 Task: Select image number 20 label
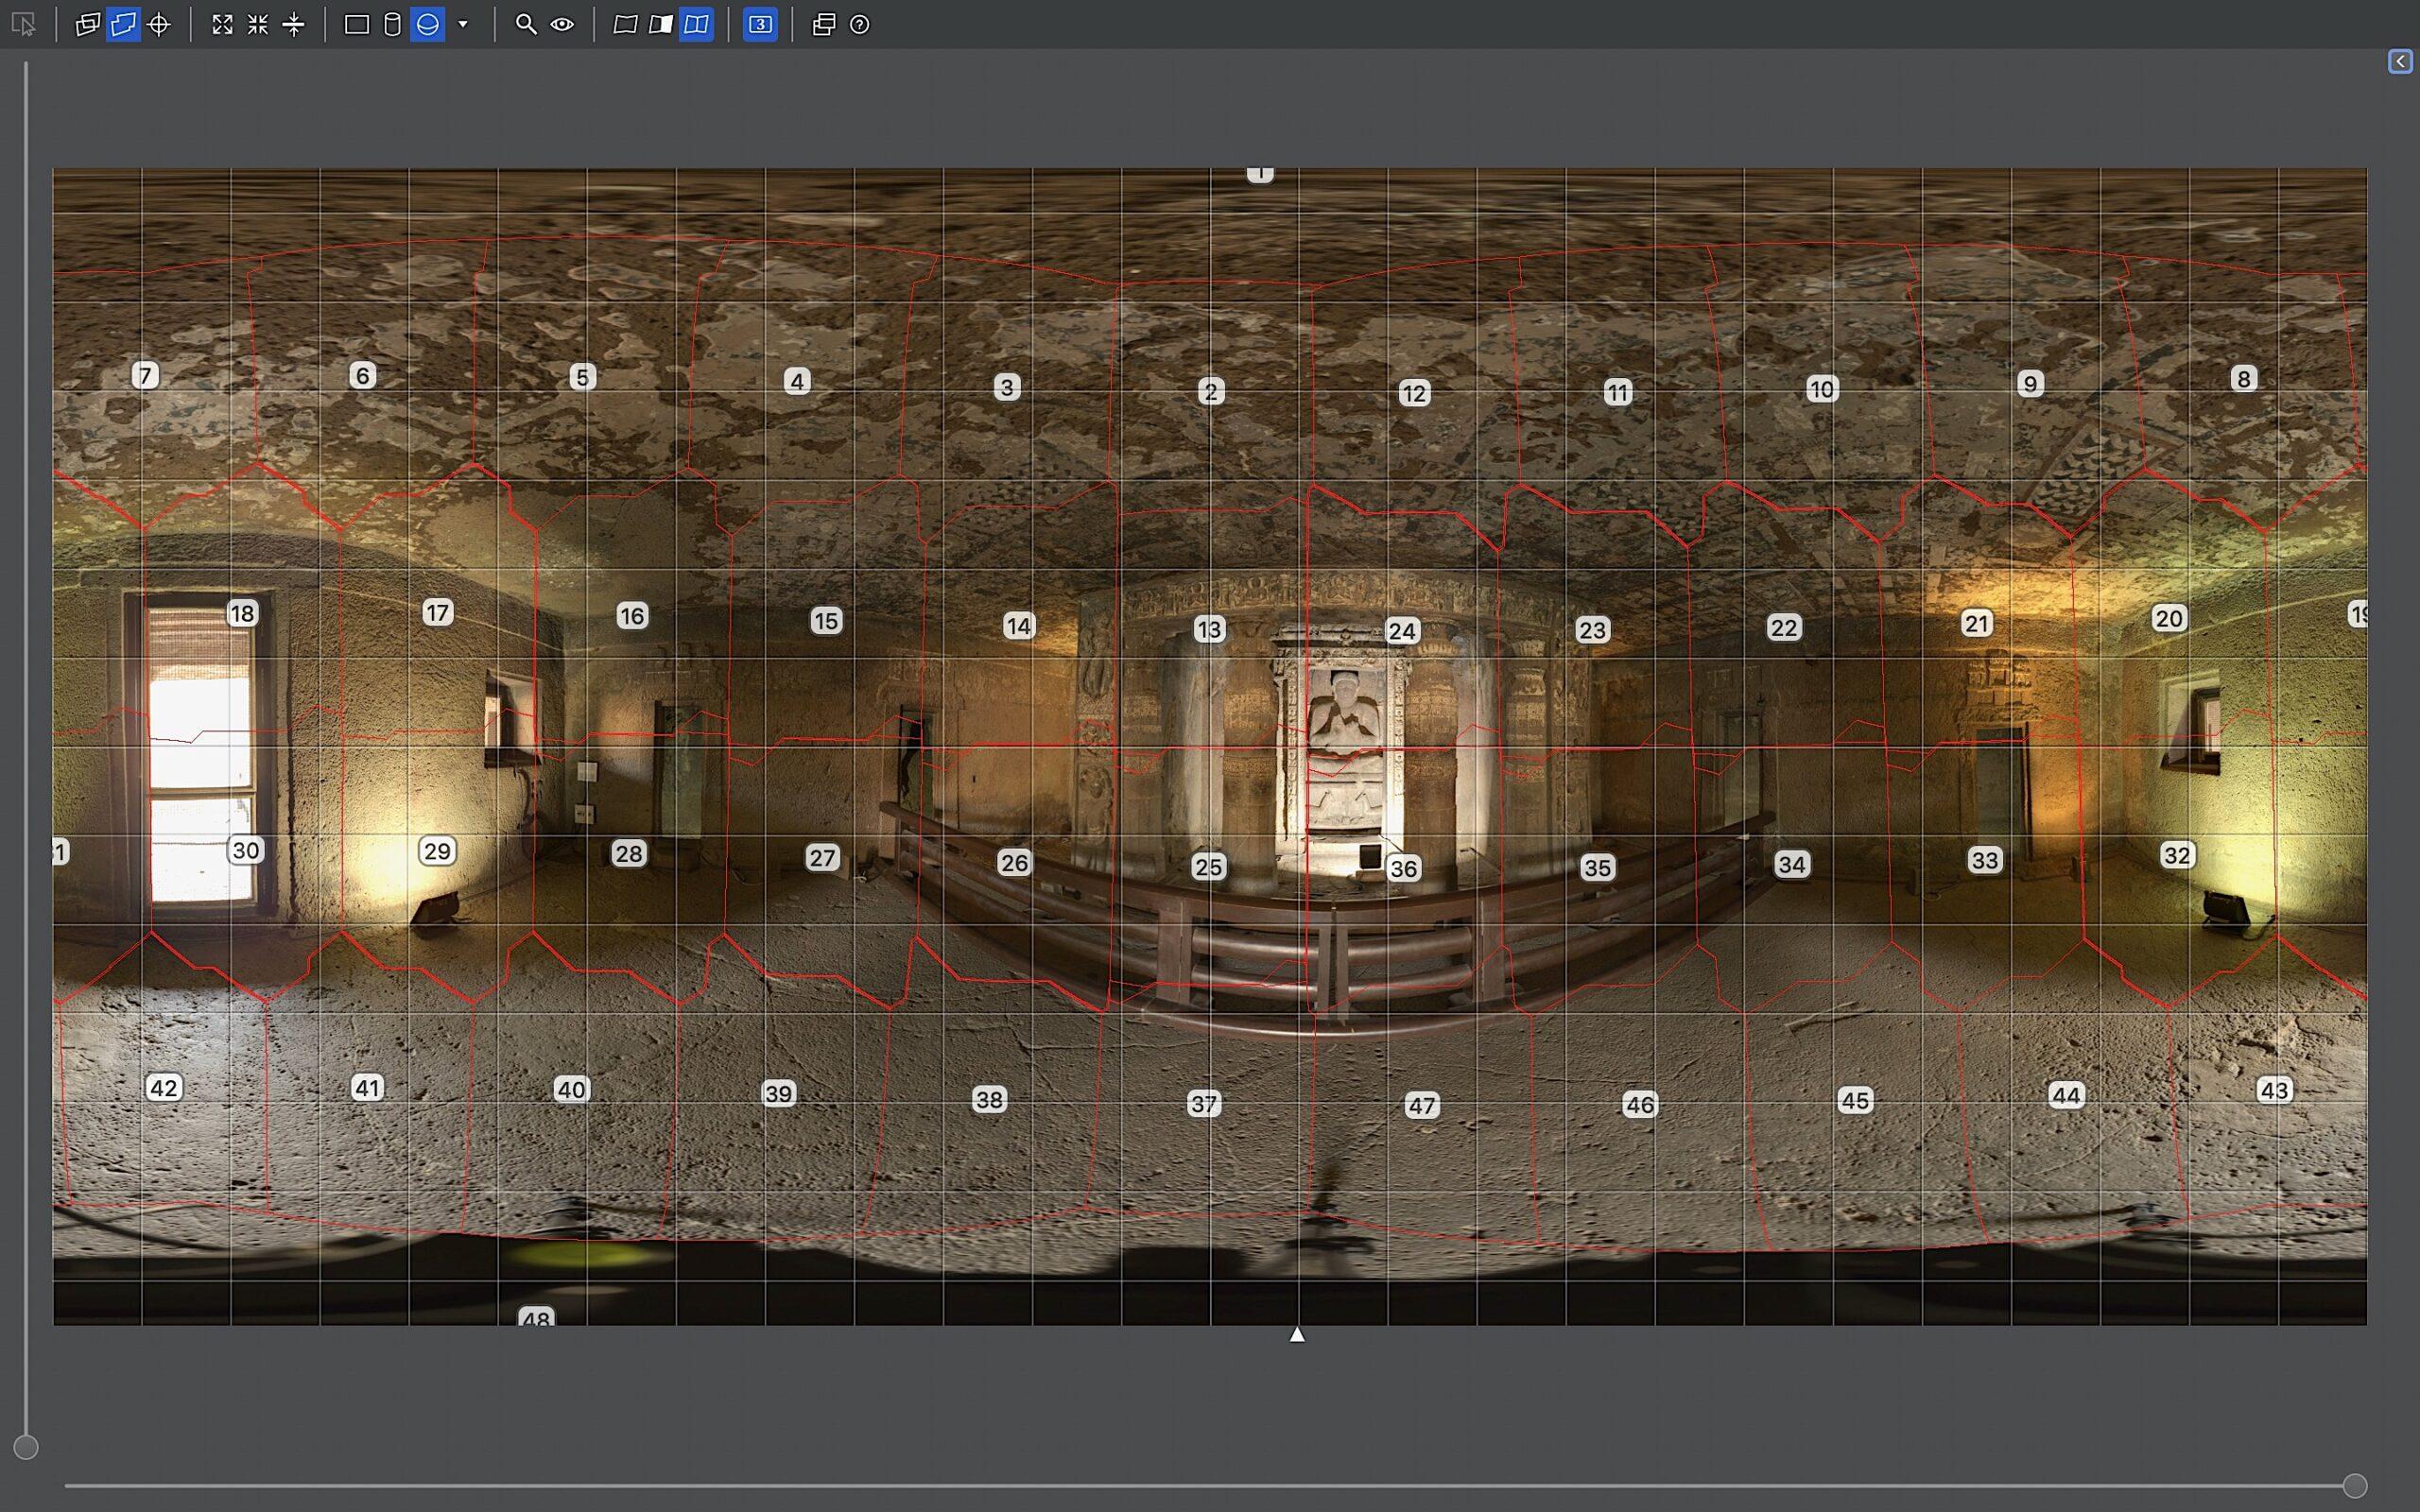(2169, 619)
